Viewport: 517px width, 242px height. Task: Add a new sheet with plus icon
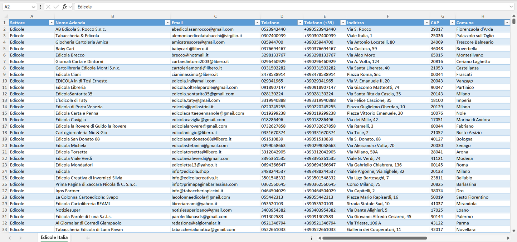click(88, 238)
